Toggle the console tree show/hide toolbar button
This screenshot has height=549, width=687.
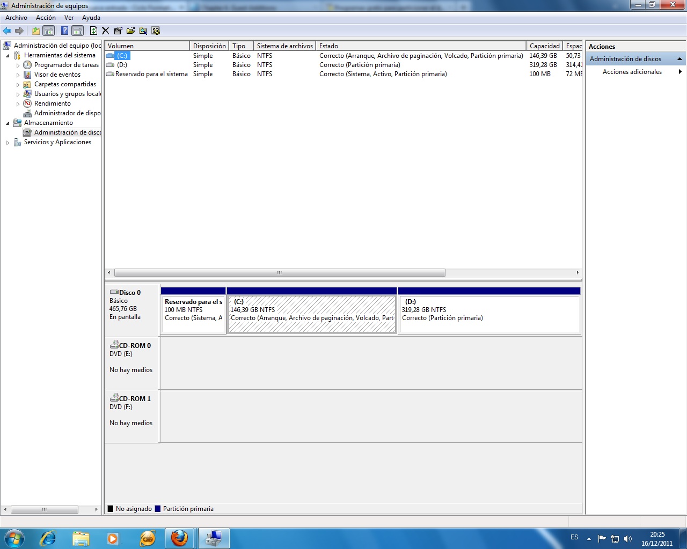point(48,31)
